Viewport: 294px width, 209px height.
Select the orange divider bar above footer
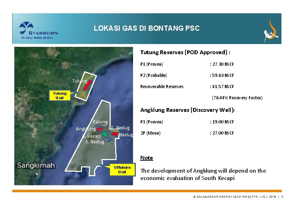point(147,191)
